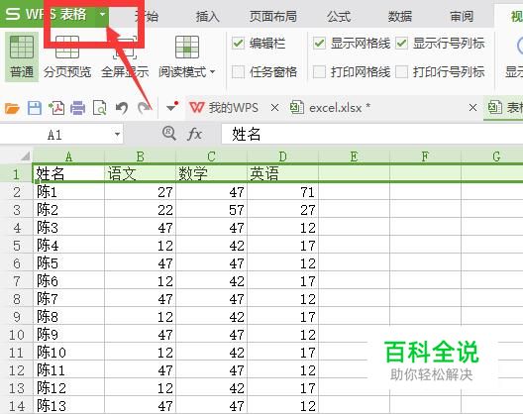Select cell D1 containing 英语
The width and height of the screenshot is (523, 414).
(283, 173)
